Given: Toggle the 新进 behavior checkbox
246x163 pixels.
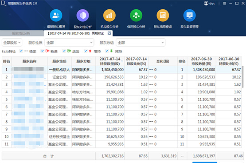Looking at the screenshot, I should pos(42,51).
